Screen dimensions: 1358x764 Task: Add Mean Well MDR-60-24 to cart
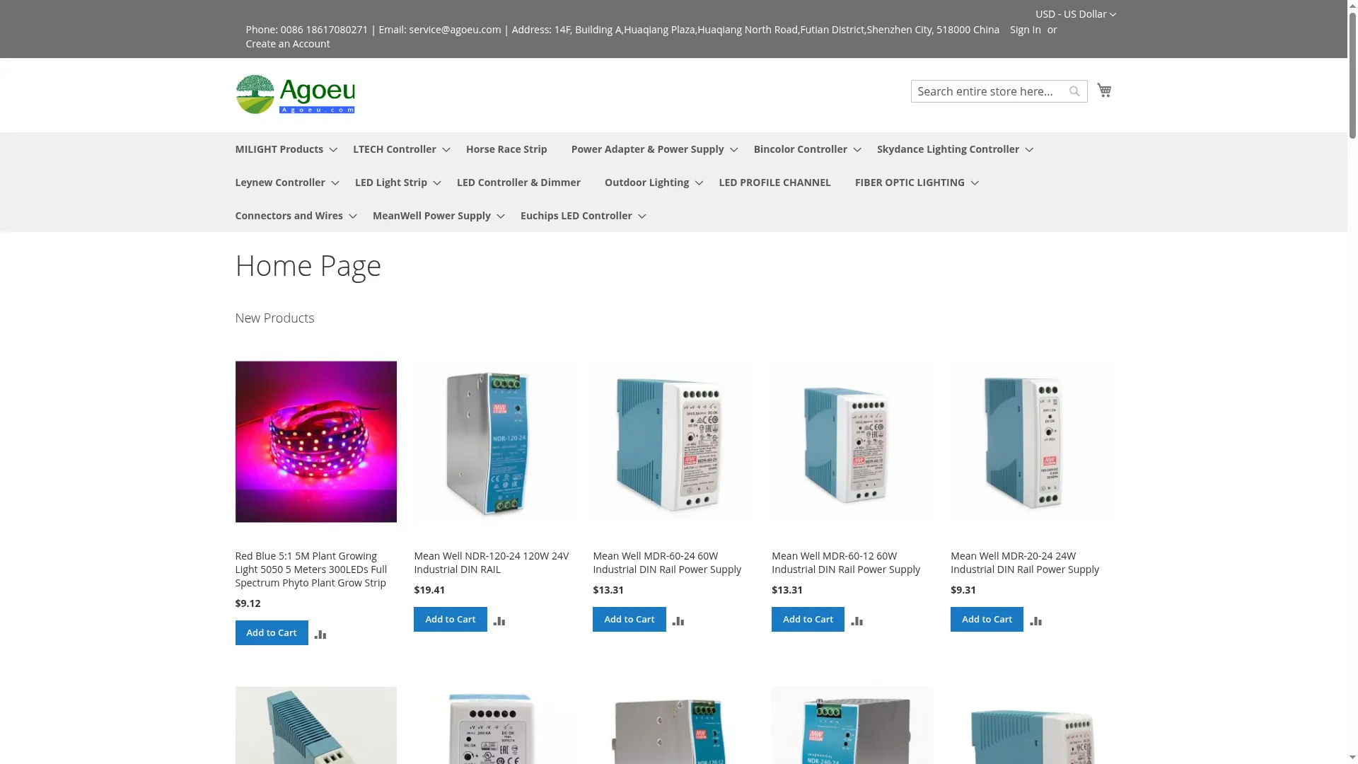[x=629, y=620]
